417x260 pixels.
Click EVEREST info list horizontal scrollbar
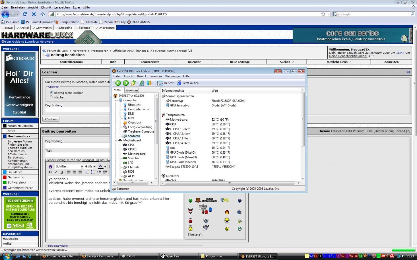[x=229, y=183]
